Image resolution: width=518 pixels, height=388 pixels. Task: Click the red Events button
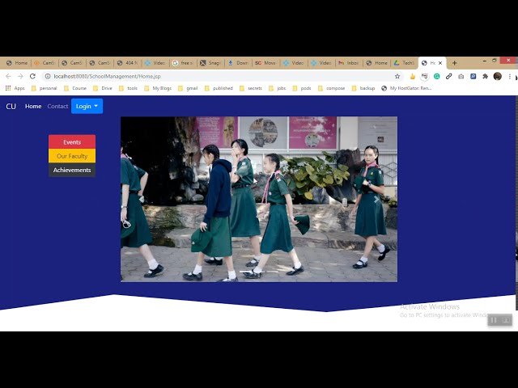[72, 142]
